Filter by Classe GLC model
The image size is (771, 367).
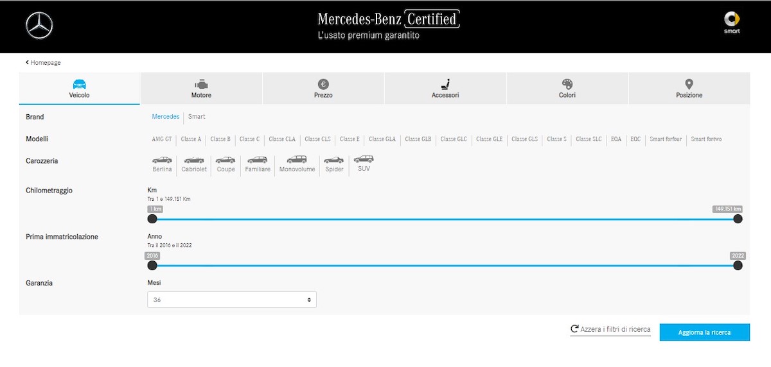pyautogui.click(x=454, y=139)
